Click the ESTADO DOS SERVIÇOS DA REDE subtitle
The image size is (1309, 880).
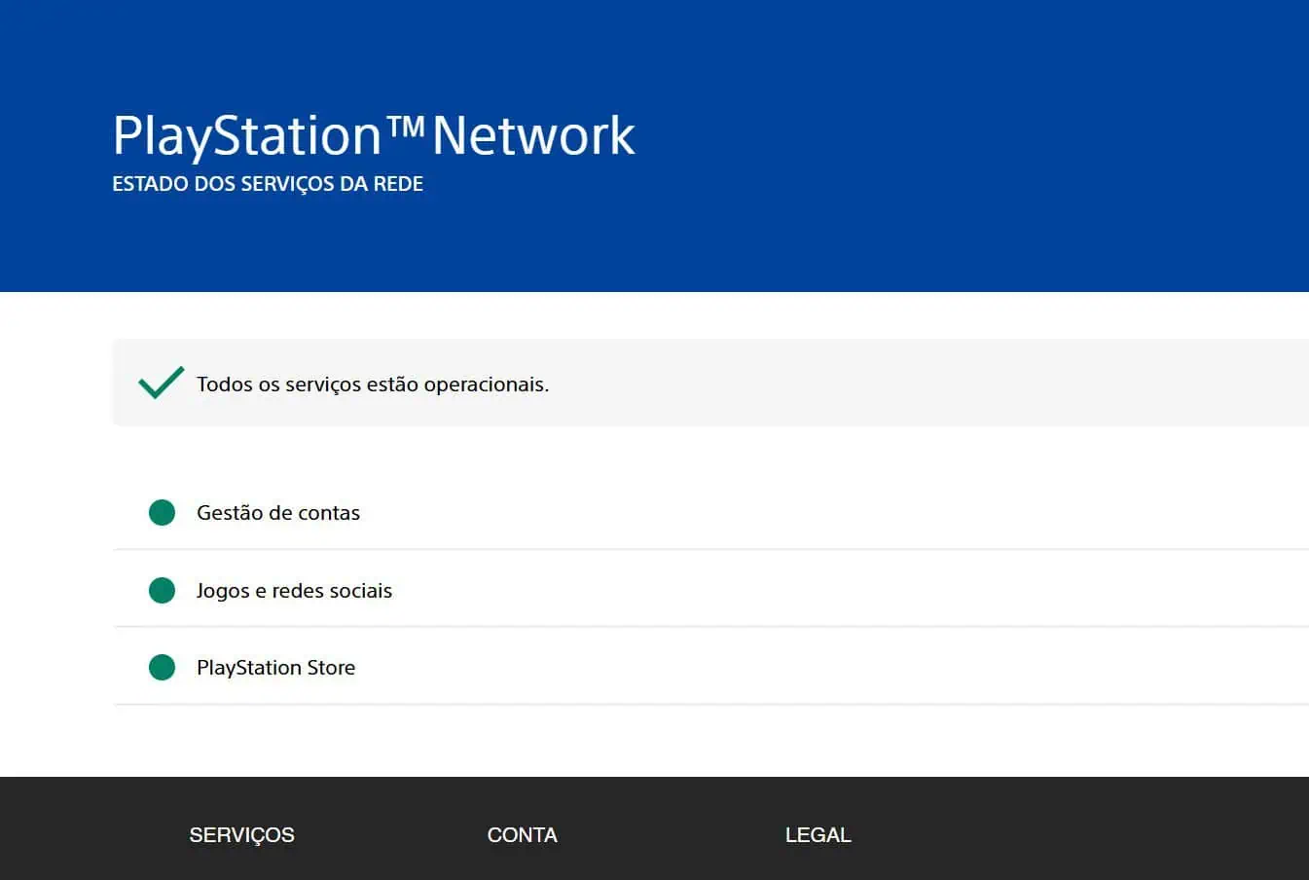click(268, 184)
